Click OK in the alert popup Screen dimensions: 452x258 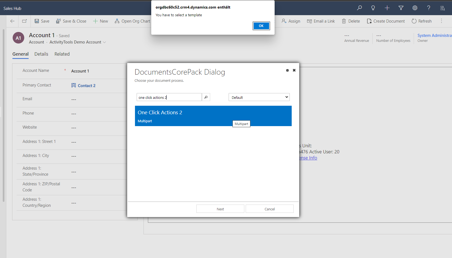tap(261, 26)
